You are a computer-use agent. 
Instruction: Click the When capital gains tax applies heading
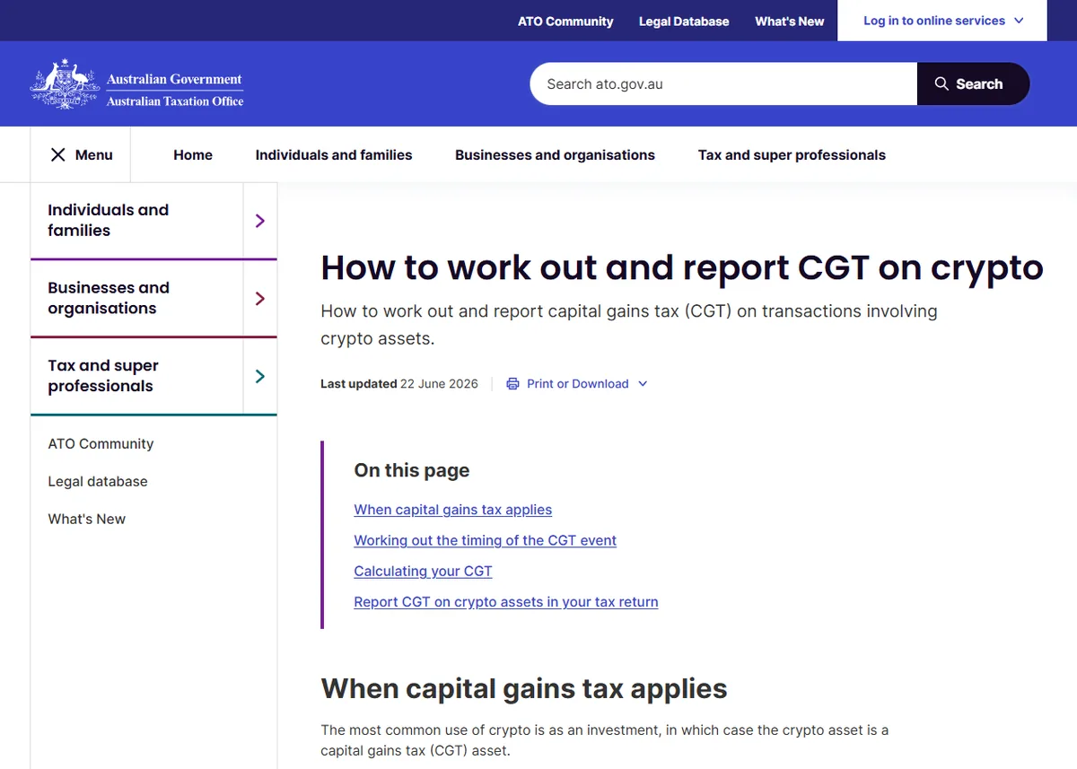point(524,688)
